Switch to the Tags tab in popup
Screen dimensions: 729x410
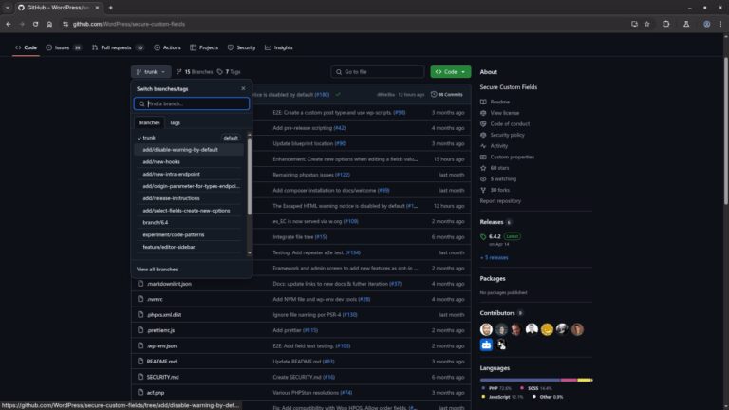(175, 122)
